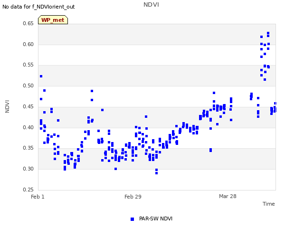
Task: Click the Feb 1 x-axis label
Action: pyautogui.click(x=38, y=197)
